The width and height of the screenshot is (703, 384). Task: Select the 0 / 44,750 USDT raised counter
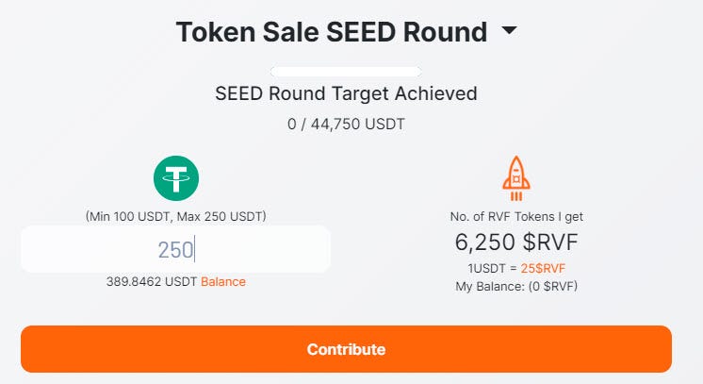pos(346,124)
